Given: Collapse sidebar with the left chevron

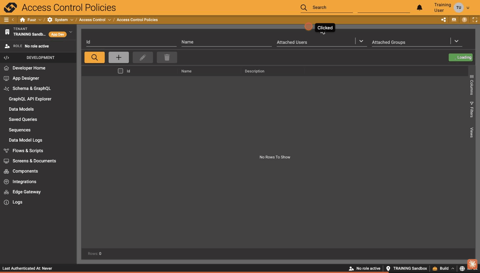Looking at the screenshot, I should point(13,20).
